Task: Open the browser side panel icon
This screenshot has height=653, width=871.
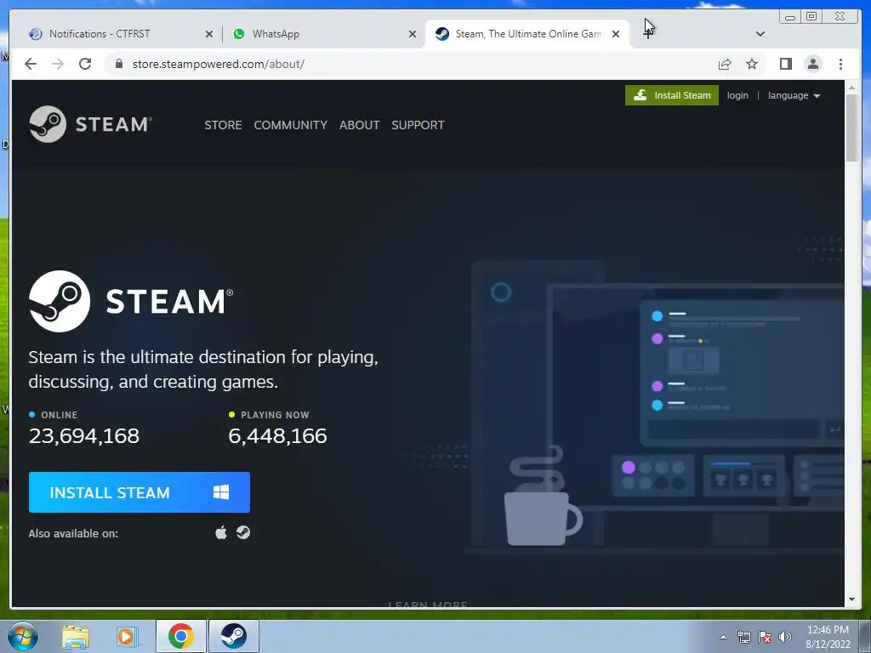Action: [785, 64]
